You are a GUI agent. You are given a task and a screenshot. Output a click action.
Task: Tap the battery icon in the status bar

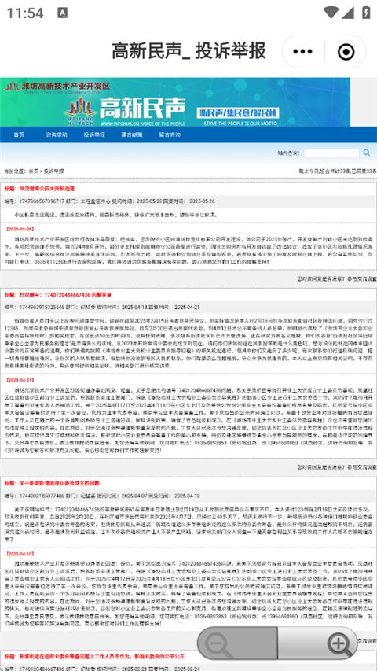[x=366, y=13]
